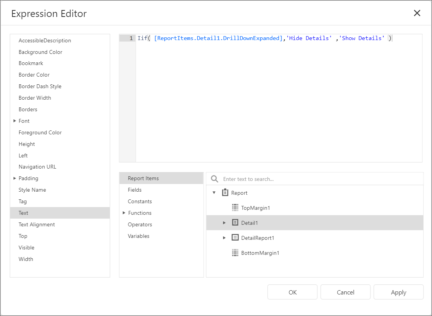Image resolution: width=432 pixels, height=316 pixels.
Task: Click the magnifier icon in the search bar
Action: (214, 178)
